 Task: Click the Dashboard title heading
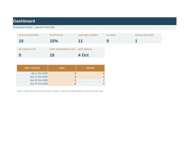24,21
